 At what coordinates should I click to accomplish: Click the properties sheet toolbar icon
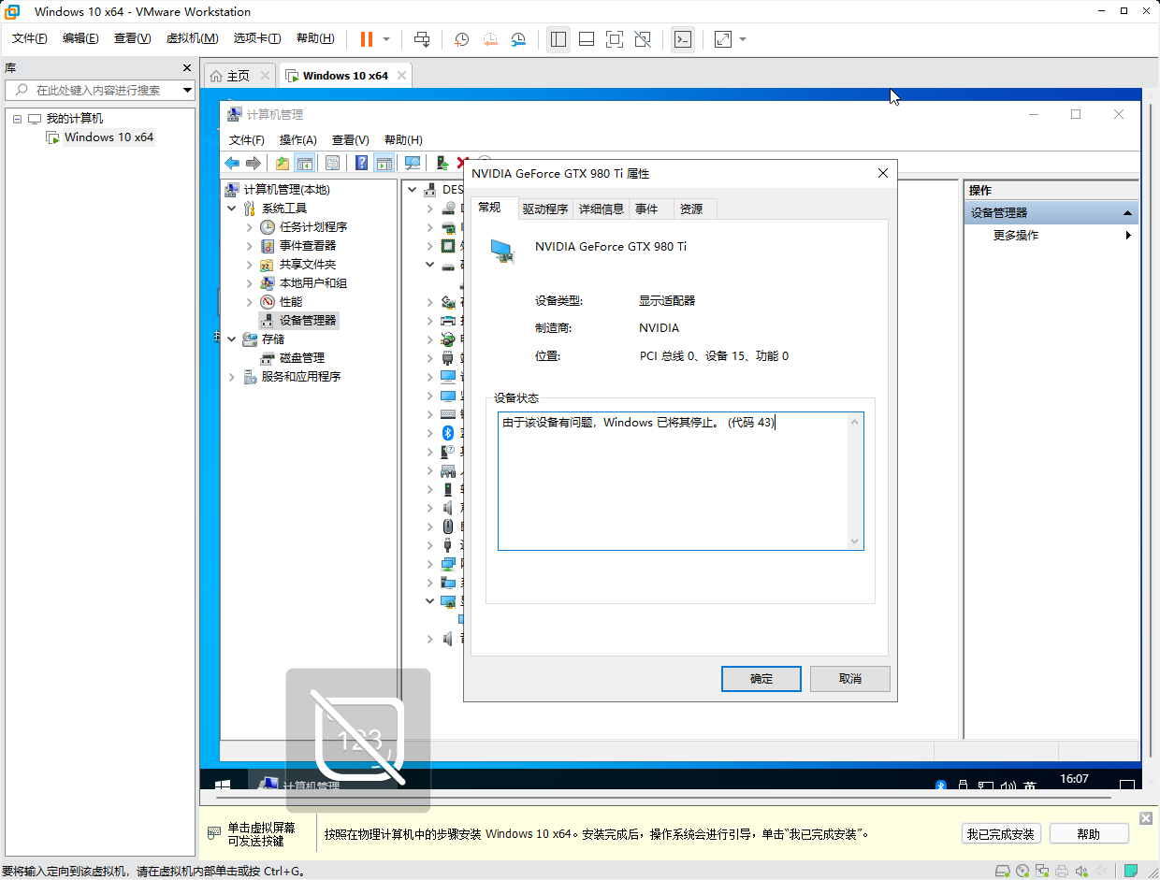(332, 163)
